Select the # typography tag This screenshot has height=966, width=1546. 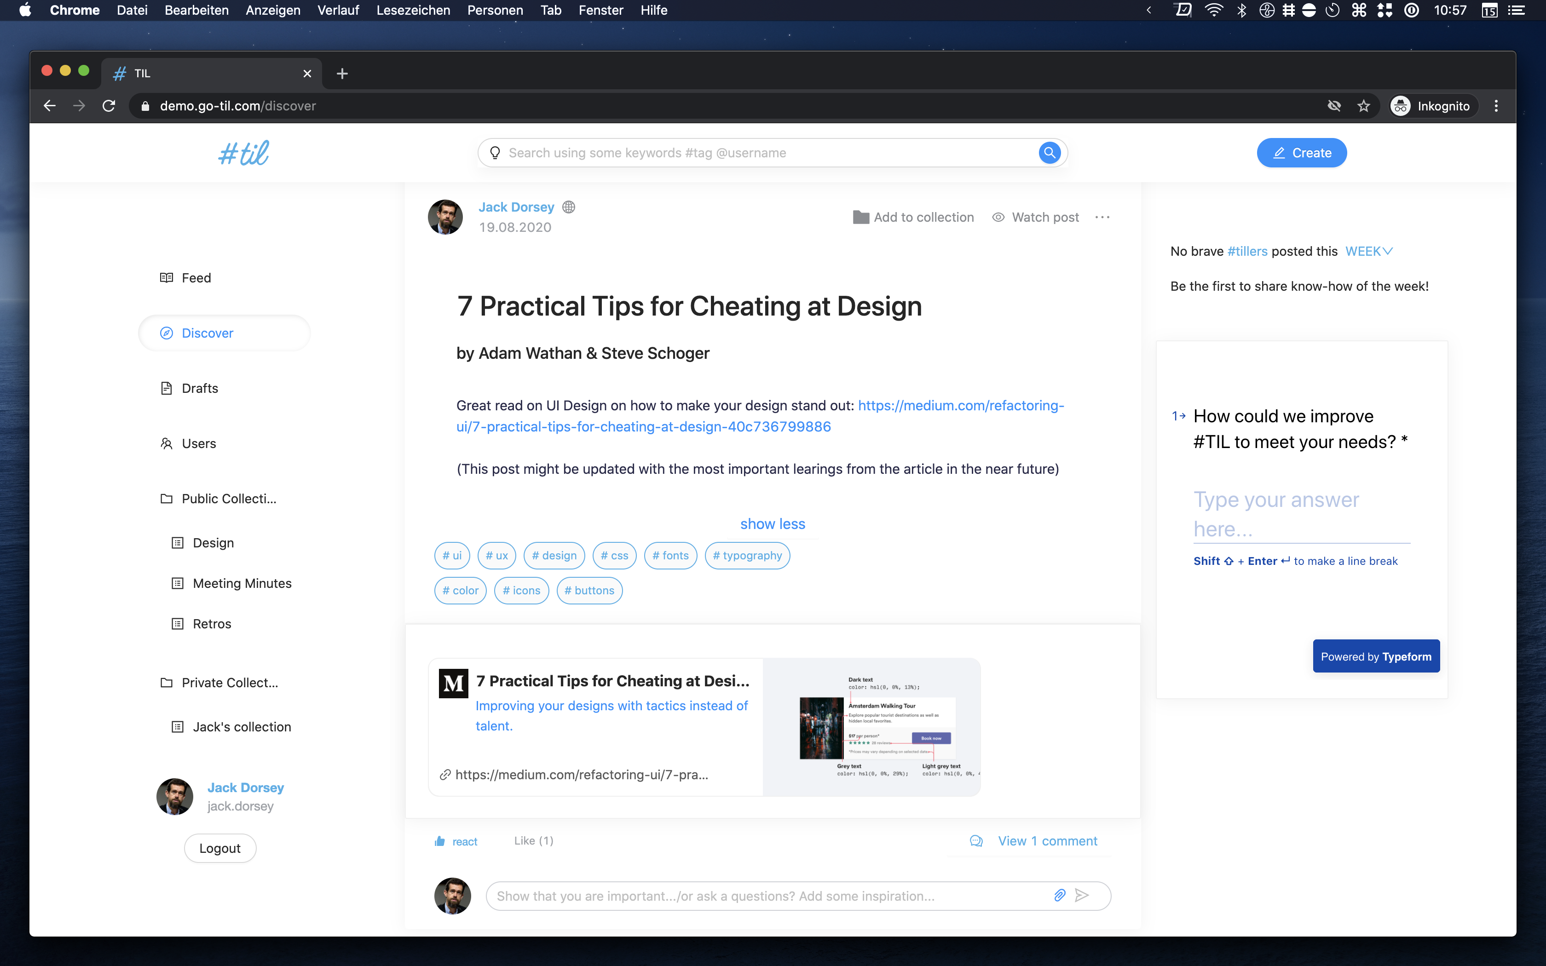[x=747, y=555]
